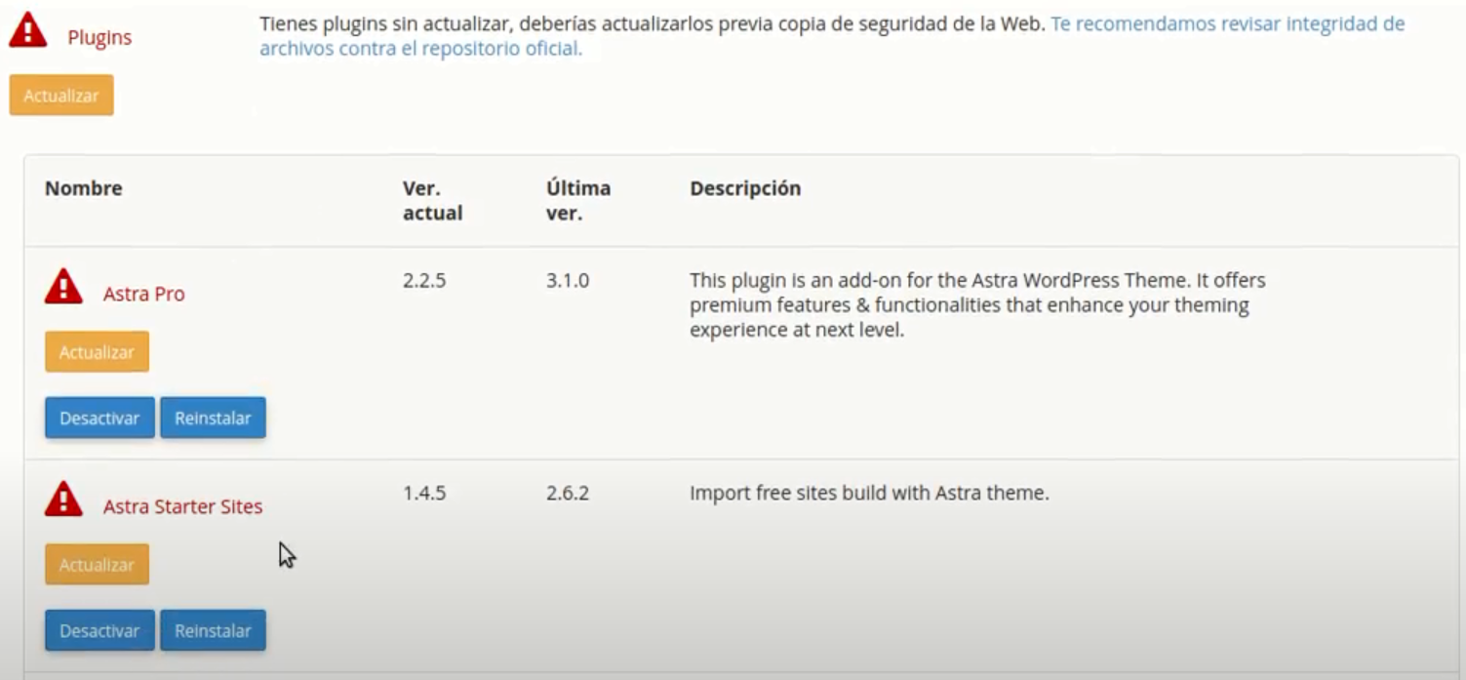Deactivate the Astra Starter Sites plugin

pyautogui.click(x=99, y=630)
